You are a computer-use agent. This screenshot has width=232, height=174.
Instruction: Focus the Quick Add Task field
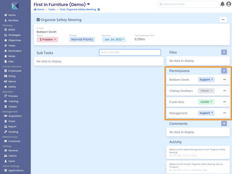pyautogui.click(x=130, y=52)
